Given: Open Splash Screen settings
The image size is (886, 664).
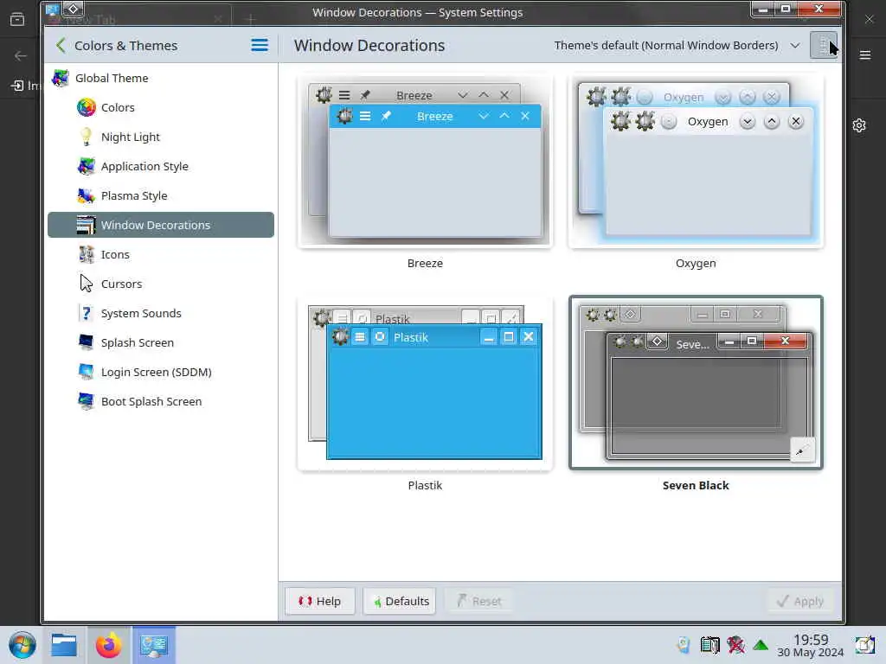Looking at the screenshot, I should pos(161,342).
